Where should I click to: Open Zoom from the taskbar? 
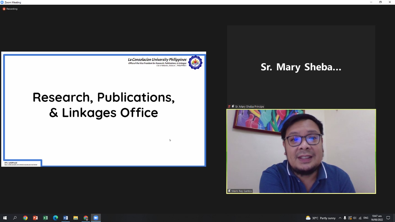pos(96,218)
